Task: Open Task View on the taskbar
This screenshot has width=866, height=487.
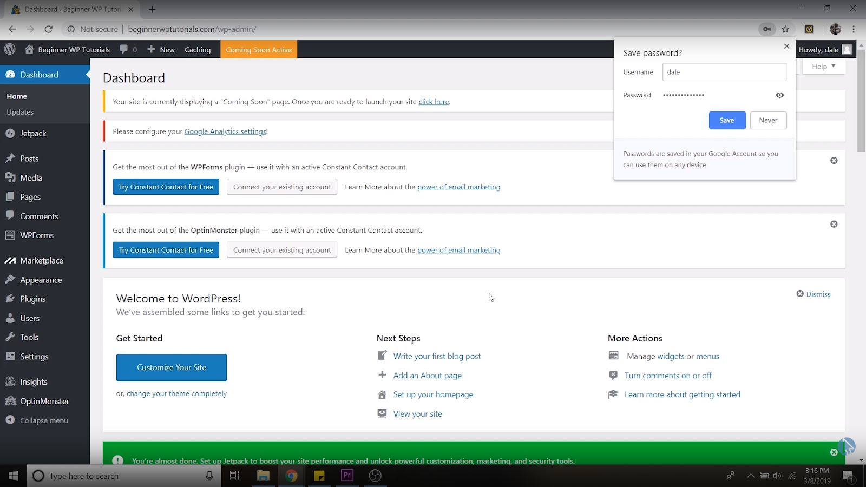Action: pos(234,476)
